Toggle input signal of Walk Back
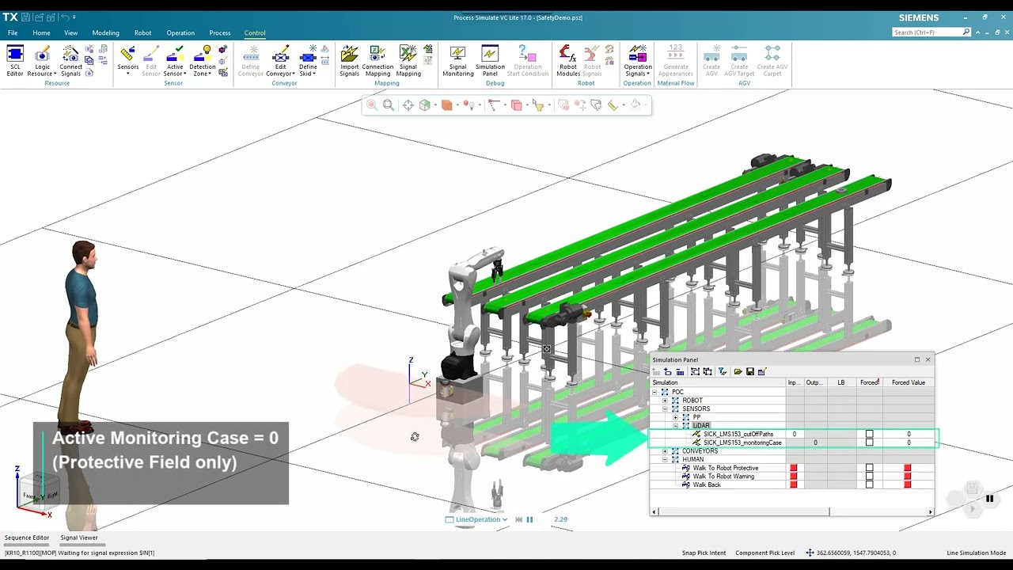This screenshot has width=1013, height=570. click(x=794, y=484)
